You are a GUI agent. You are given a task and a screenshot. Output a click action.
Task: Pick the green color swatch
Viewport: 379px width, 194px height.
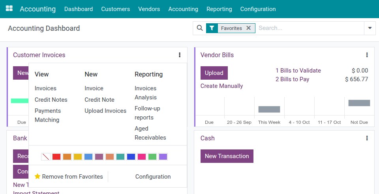coord(152,157)
